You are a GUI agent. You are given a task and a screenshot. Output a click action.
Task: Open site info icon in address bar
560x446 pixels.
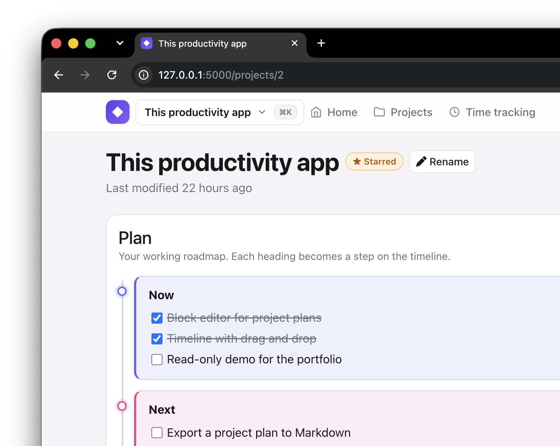144,75
